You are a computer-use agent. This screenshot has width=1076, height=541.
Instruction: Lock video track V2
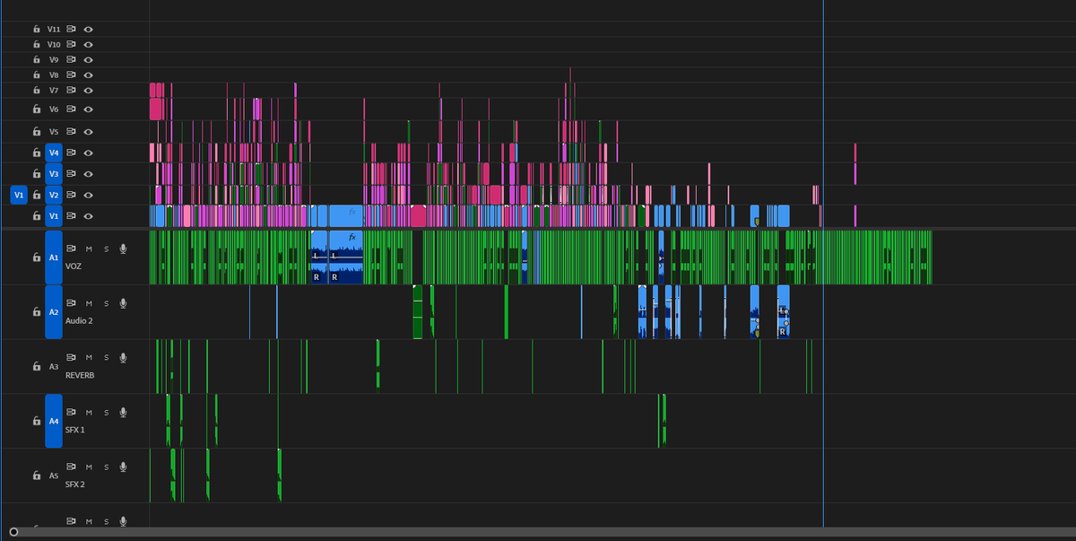coord(37,195)
